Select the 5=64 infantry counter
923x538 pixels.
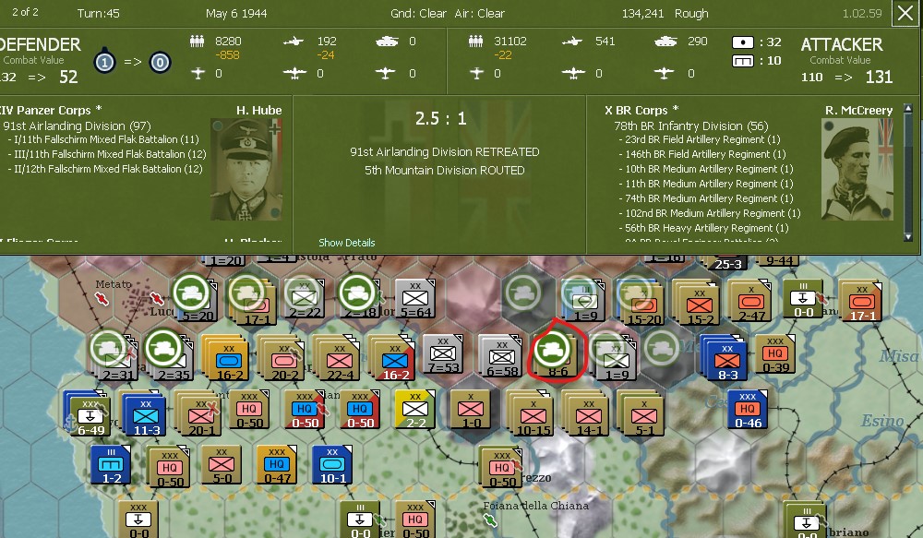(x=415, y=300)
